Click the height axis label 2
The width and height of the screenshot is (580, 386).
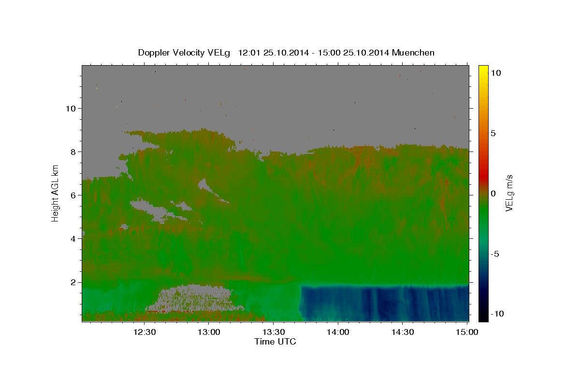click(x=73, y=282)
